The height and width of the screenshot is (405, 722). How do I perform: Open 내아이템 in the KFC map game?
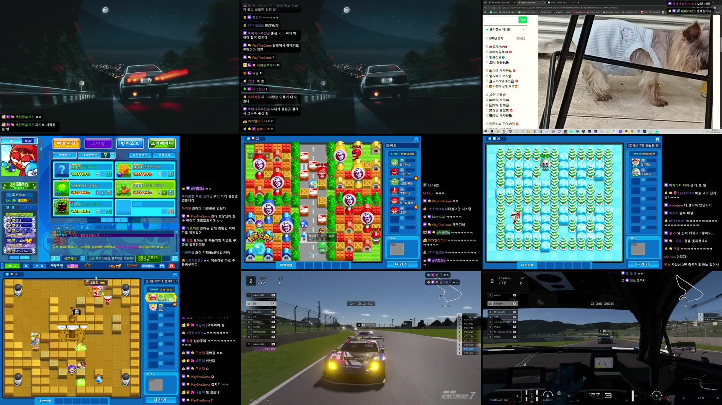tap(286, 265)
